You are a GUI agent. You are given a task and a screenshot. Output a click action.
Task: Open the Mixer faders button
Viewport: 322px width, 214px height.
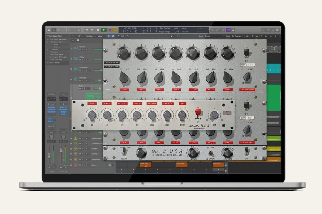click(74, 30)
